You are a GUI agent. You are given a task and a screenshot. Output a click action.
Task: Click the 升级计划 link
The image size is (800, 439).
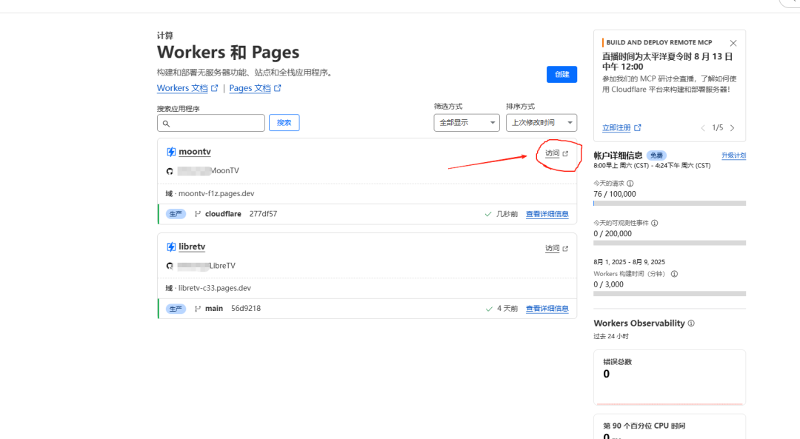pyautogui.click(x=733, y=155)
